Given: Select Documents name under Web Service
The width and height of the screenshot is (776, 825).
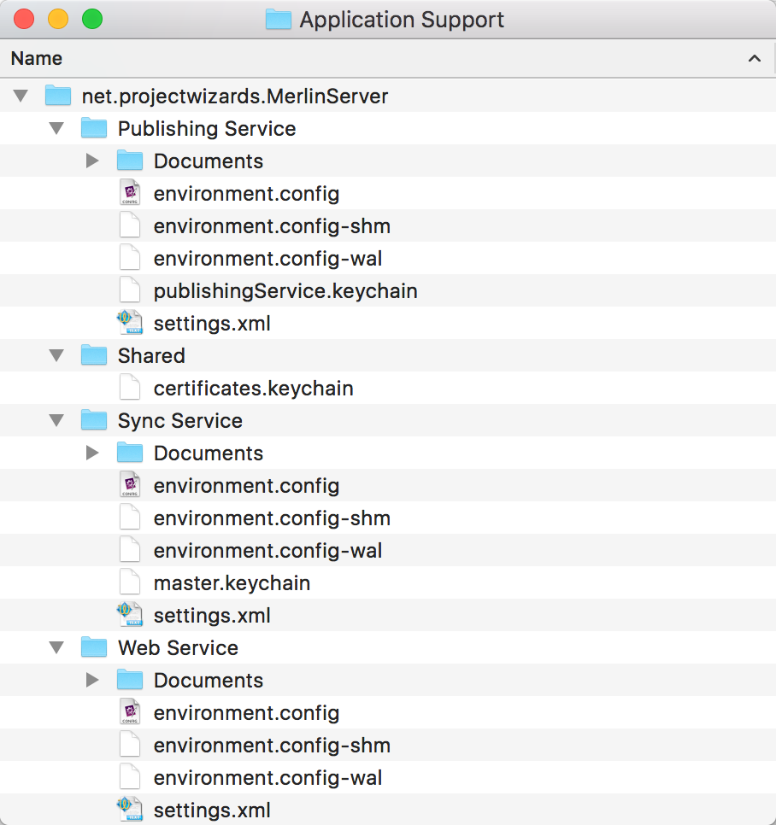Looking at the screenshot, I should coord(209,681).
